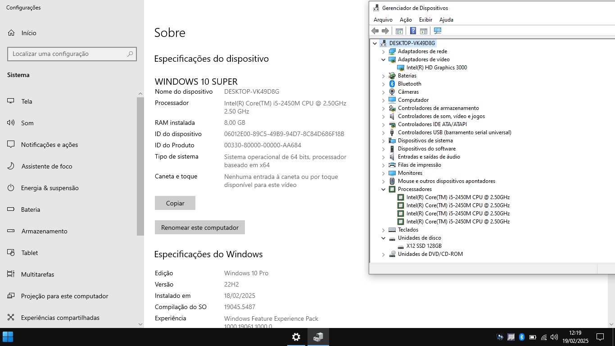Expand Controladores de armazenamento
The image size is (615, 346).
[384, 108]
